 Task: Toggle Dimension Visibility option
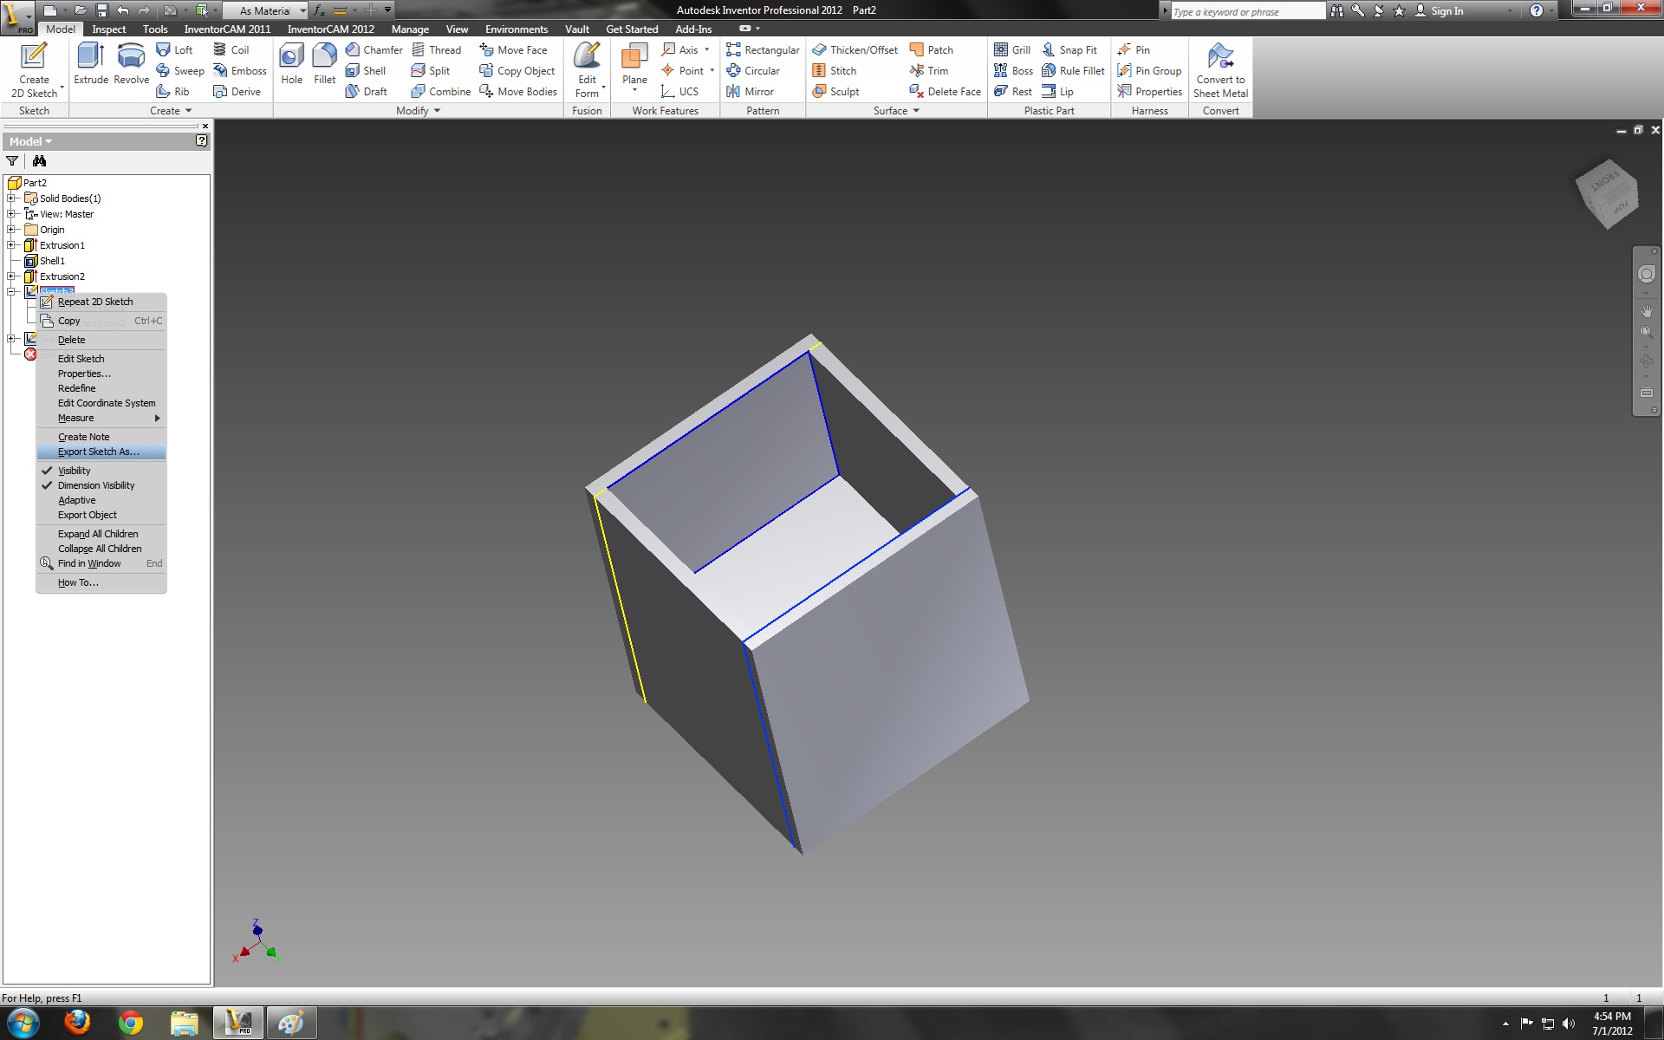[96, 485]
